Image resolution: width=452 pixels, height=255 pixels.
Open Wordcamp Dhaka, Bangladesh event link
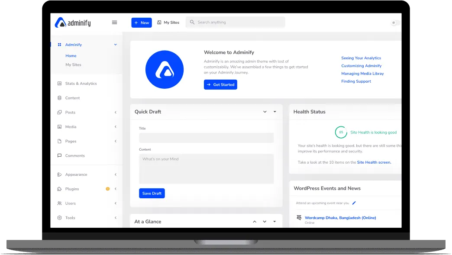tap(340, 218)
